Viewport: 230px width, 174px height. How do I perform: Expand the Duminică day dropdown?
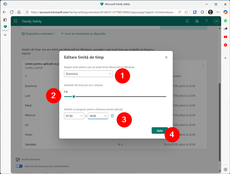(88, 74)
